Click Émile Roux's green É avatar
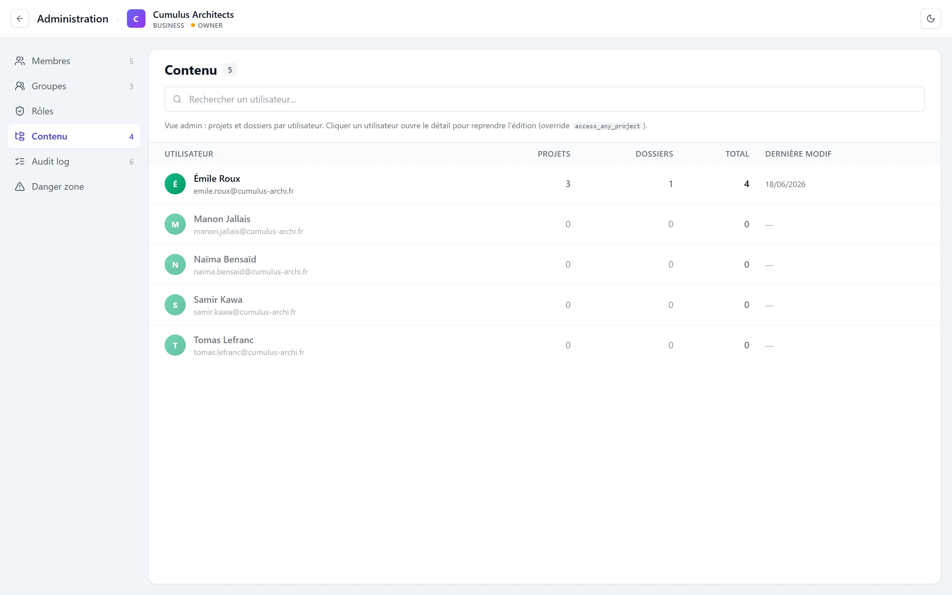Screen dimensions: 952x595 click(x=175, y=184)
